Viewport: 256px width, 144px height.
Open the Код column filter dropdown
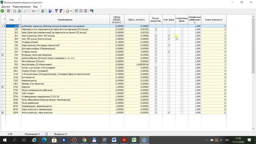click(x=19, y=20)
